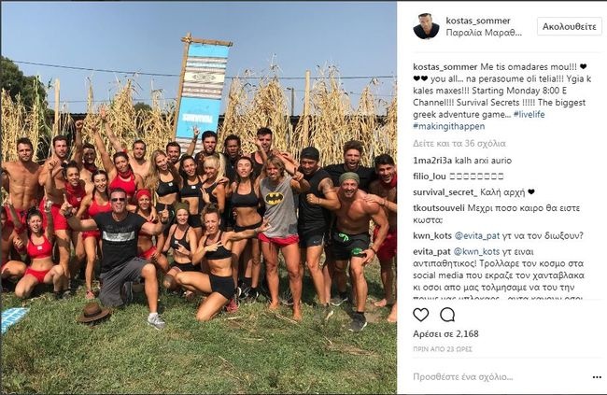The width and height of the screenshot is (607, 395).
Task: Open the three-dots more options menu
Action: [x=597, y=377]
